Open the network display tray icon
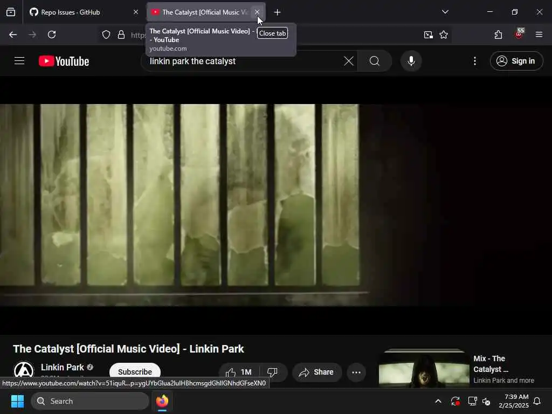Screen dimensions: 552x414 [472, 401]
